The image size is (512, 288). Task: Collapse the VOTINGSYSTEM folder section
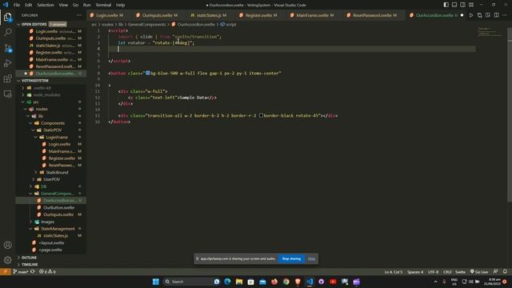coord(34,80)
